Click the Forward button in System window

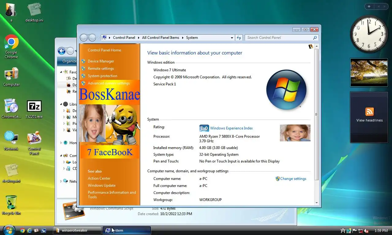(x=92, y=38)
